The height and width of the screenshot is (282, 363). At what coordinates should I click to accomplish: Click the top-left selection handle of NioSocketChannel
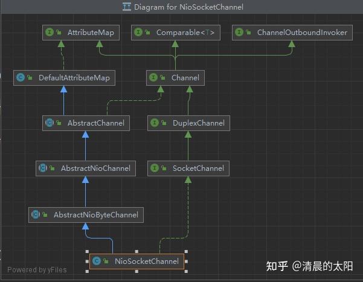point(87,251)
